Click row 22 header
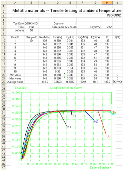Image resolution: width=125 pixels, height=172 pixels. click(4, 82)
